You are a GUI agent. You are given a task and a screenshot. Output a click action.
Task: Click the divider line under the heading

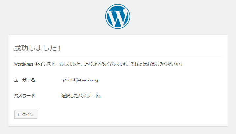click(118, 56)
